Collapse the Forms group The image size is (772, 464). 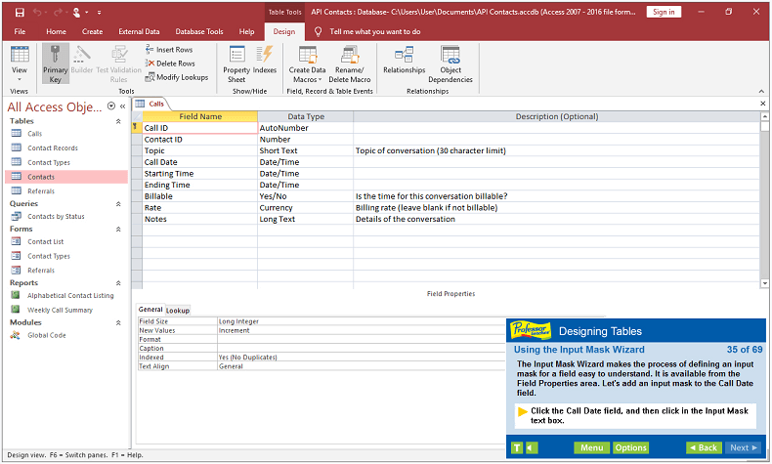118,230
